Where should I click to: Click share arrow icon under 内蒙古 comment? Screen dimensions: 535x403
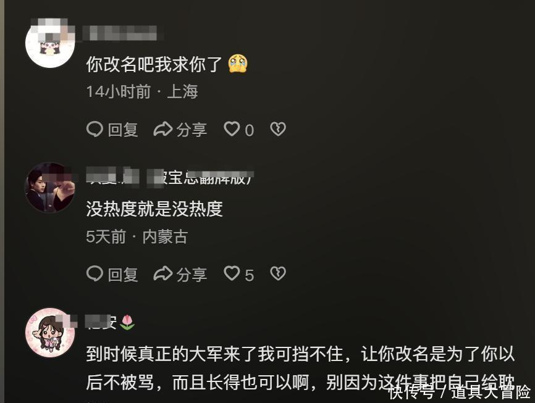tap(162, 274)
